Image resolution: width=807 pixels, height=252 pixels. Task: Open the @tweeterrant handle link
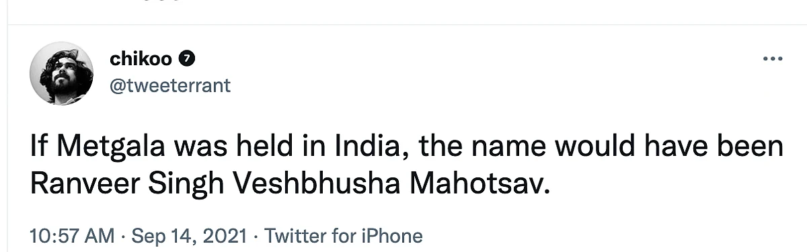click(170, 85)
